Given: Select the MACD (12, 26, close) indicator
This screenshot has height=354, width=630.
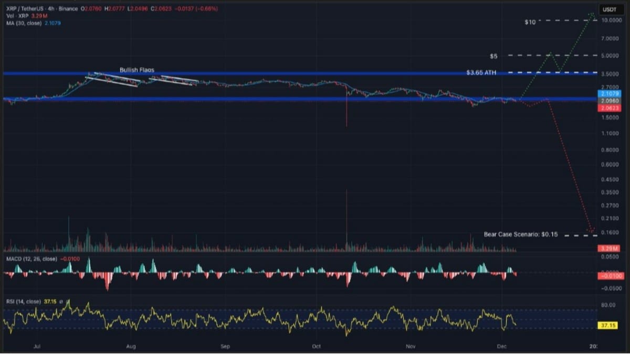Looking at the screenshot, I should point(31,259).
